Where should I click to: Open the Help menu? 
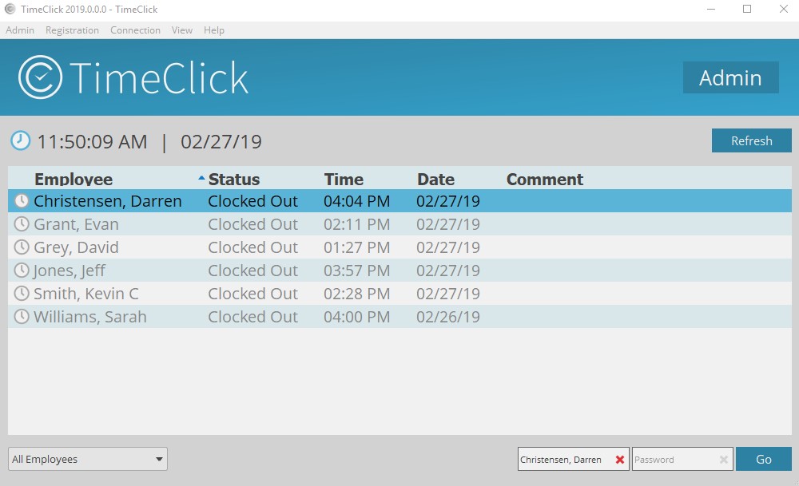214,30
